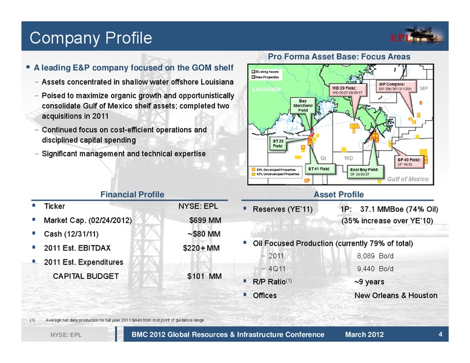The image size is (470, 363).
Task: Click the EPL Developed Properties legend swatch
Action: (254, 170)
